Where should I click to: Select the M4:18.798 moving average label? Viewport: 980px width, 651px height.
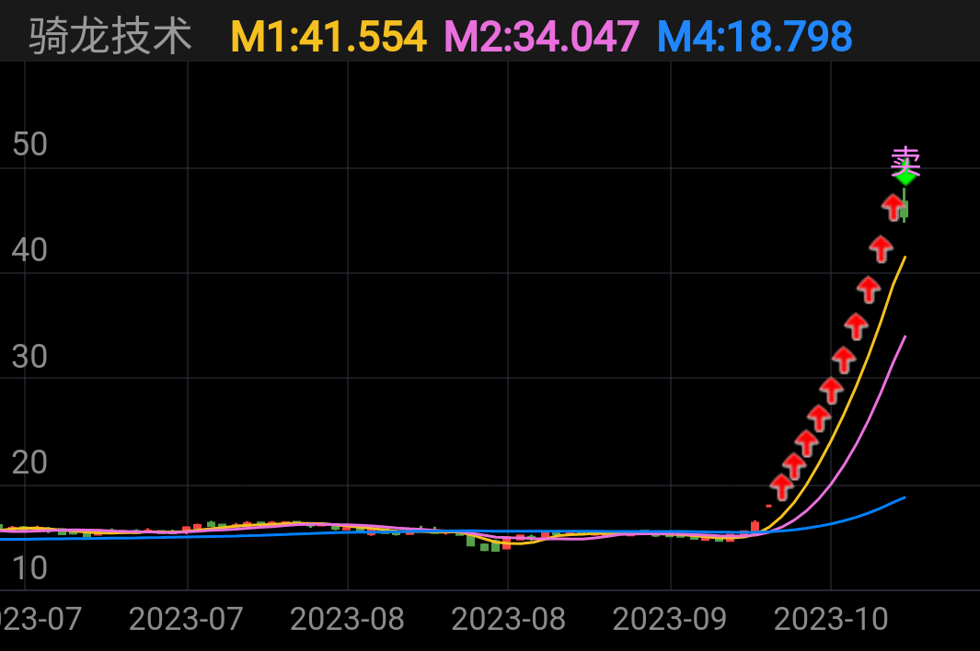(x=755, y=37)
